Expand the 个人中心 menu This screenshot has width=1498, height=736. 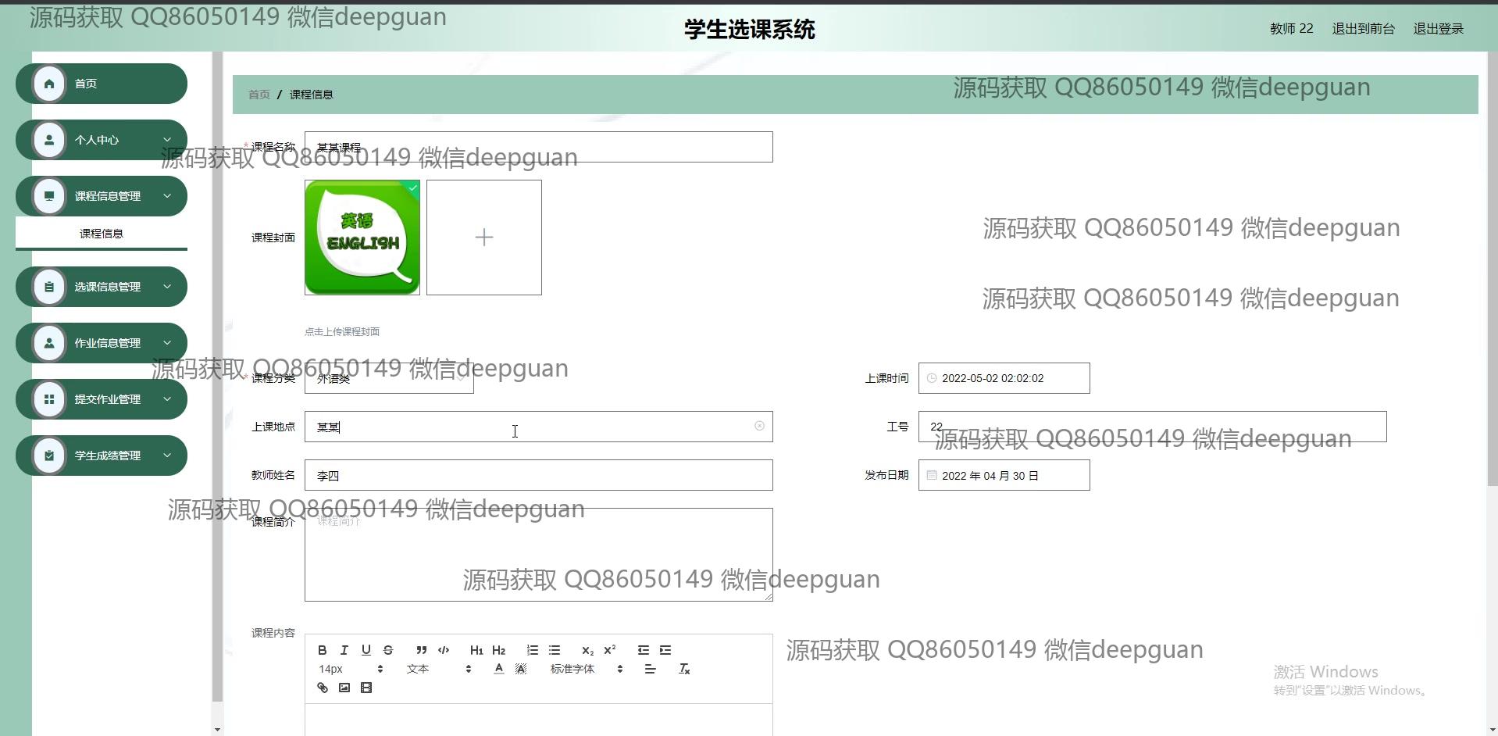tap(102, 140)
